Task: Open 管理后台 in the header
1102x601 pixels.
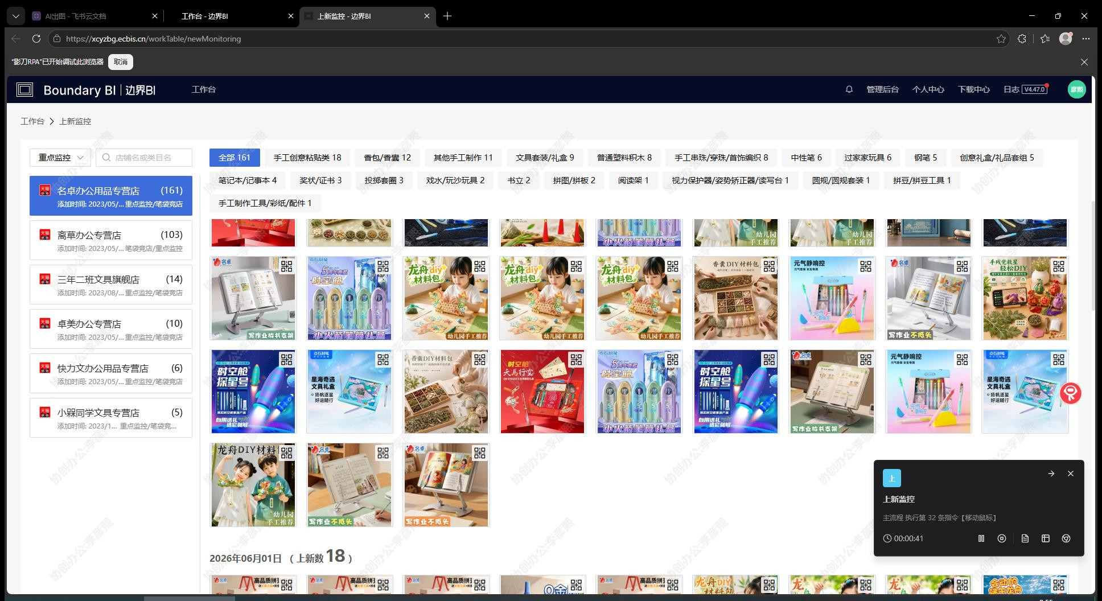Action: pyautogui.click(x=882, y=89)
